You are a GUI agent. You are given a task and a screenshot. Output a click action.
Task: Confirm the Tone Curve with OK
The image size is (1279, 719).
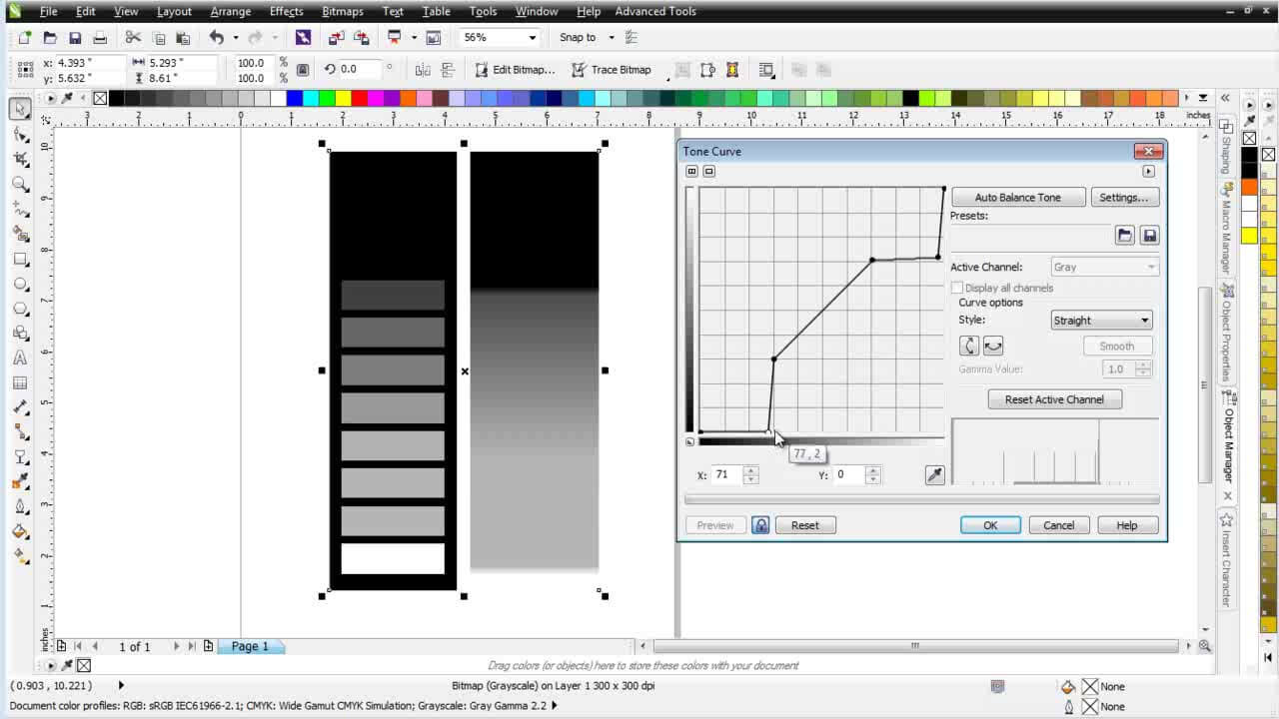click(x=990, y=525)
